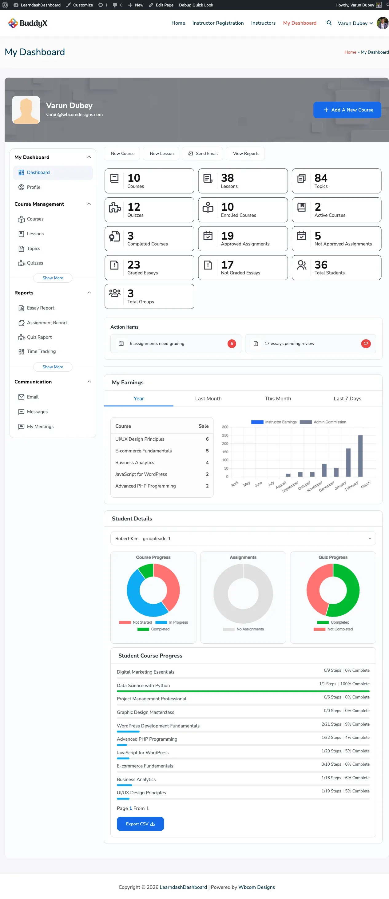The height and width of the screenshot is (899, 389).
Task: Click the New Lesson quick button
Action: [161, 154]
